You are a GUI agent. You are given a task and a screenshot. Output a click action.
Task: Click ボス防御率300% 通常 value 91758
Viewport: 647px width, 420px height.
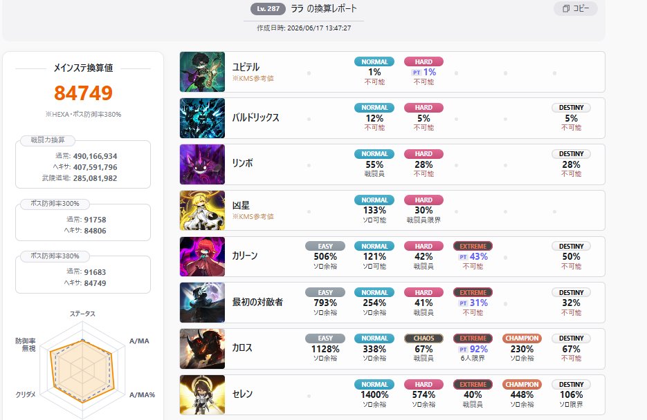[95, 220]
